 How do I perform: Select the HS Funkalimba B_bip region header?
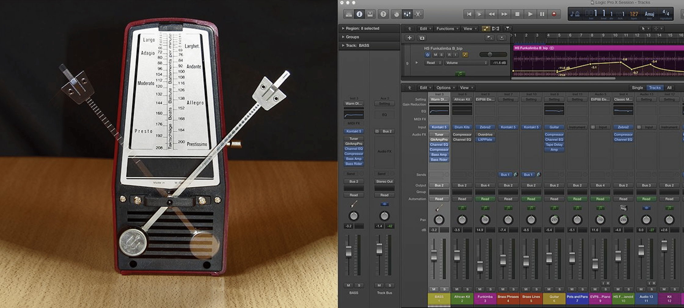click(x=598, y=48)
